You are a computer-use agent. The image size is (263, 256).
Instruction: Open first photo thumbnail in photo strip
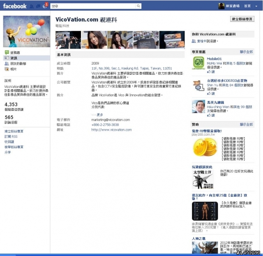pyautogui.click(x=68, y=40)
